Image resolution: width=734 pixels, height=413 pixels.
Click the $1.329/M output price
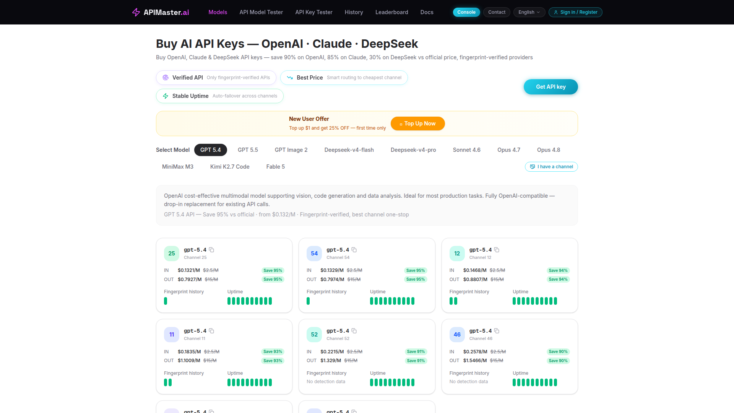pyautogui.click(x=331, y=361)
